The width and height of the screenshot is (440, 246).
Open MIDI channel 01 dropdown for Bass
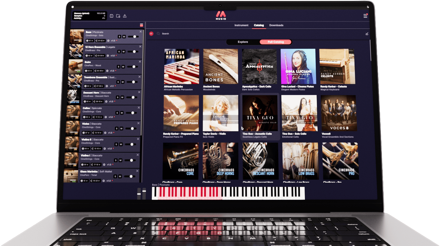pos(90,41)
